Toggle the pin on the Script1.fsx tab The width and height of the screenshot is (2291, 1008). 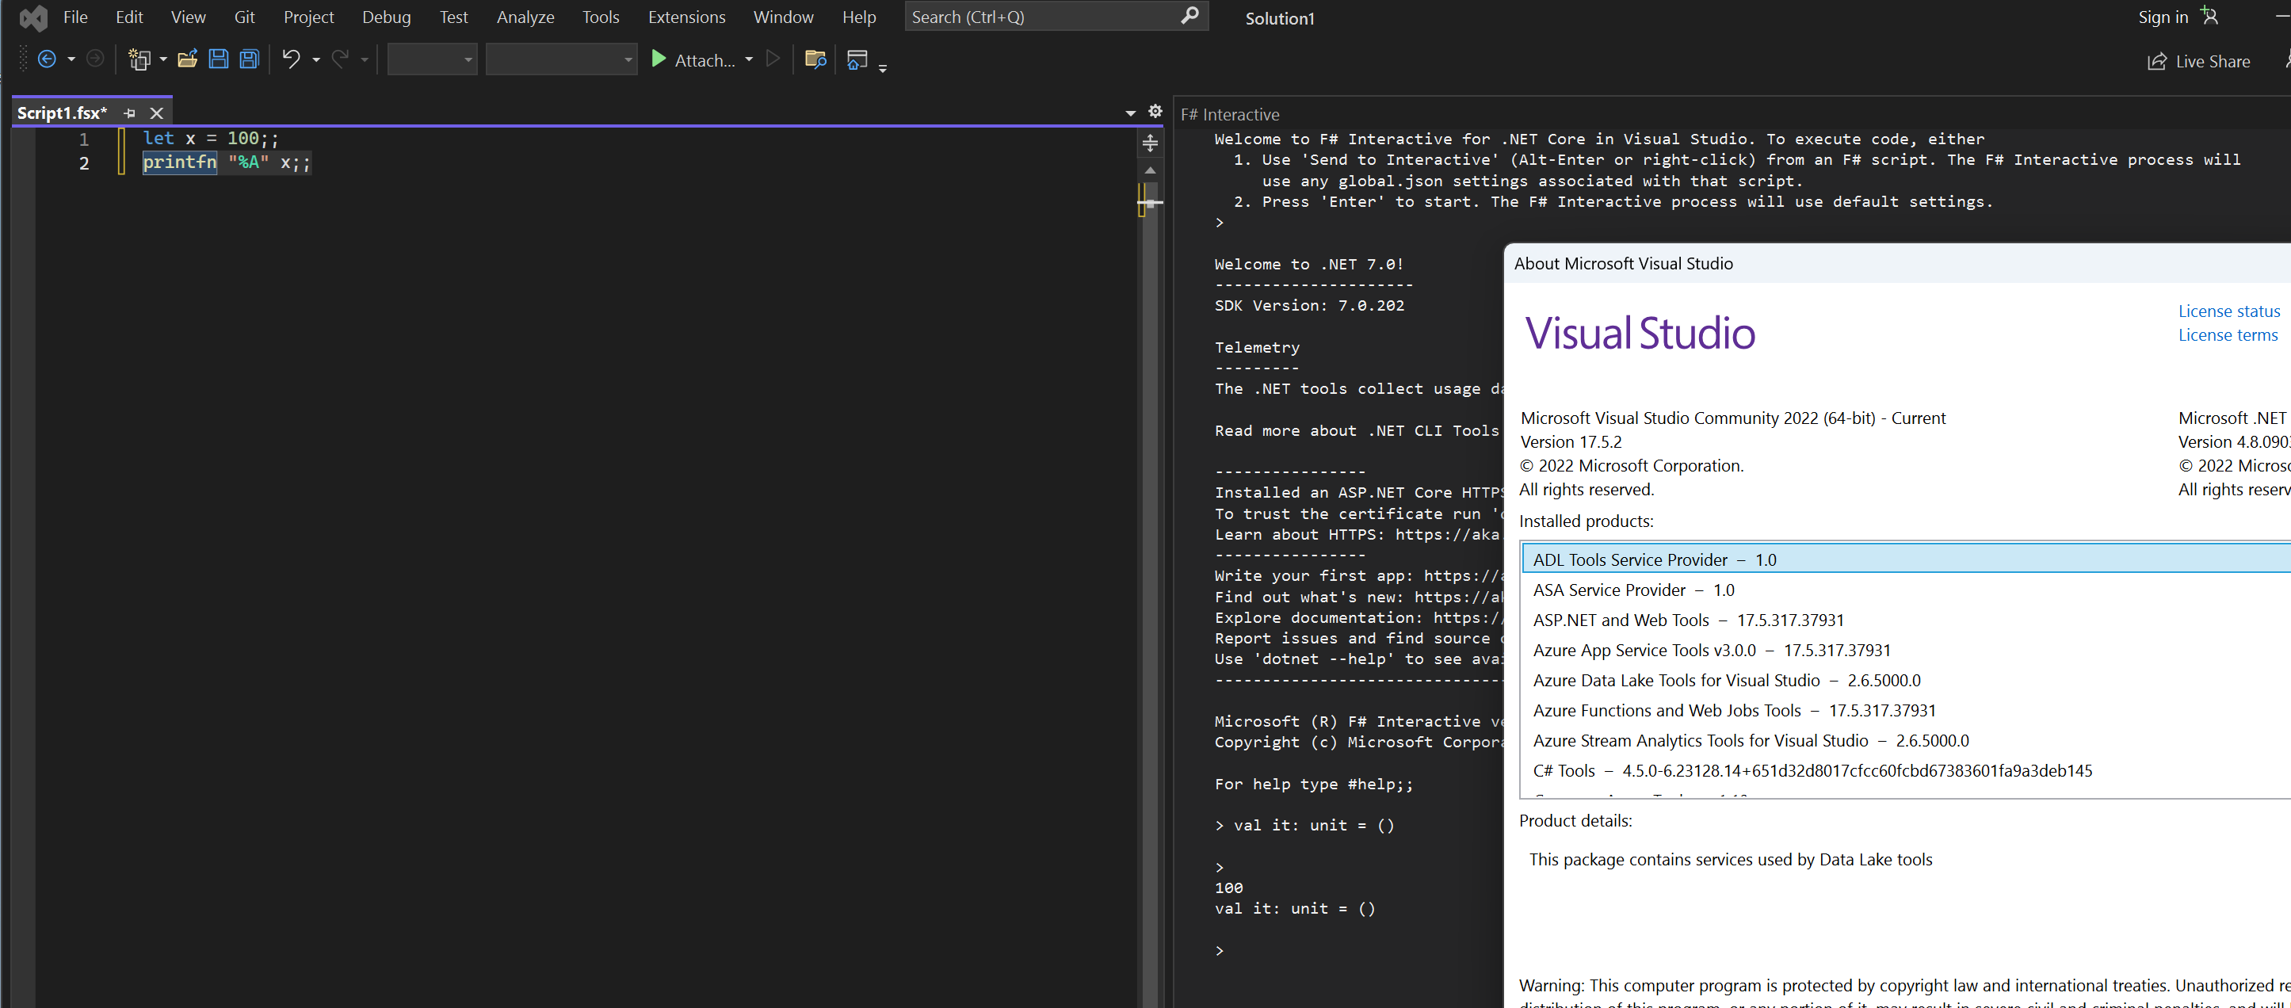pos(129,113)
